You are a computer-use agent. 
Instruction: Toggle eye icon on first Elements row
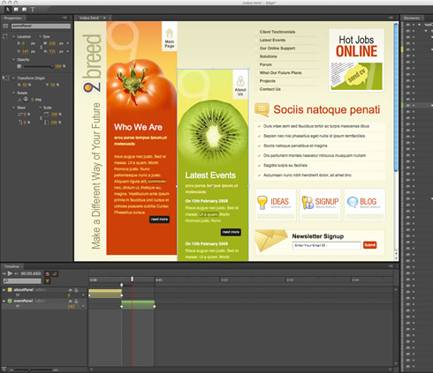[408, 25]
